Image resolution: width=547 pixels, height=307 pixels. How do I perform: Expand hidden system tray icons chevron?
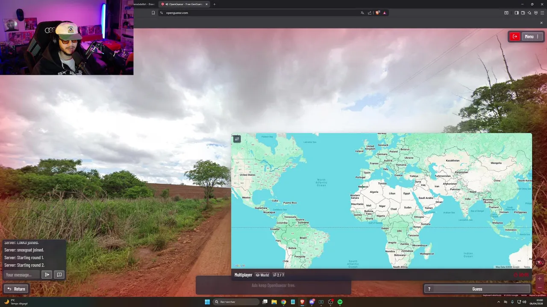point(499,302)
